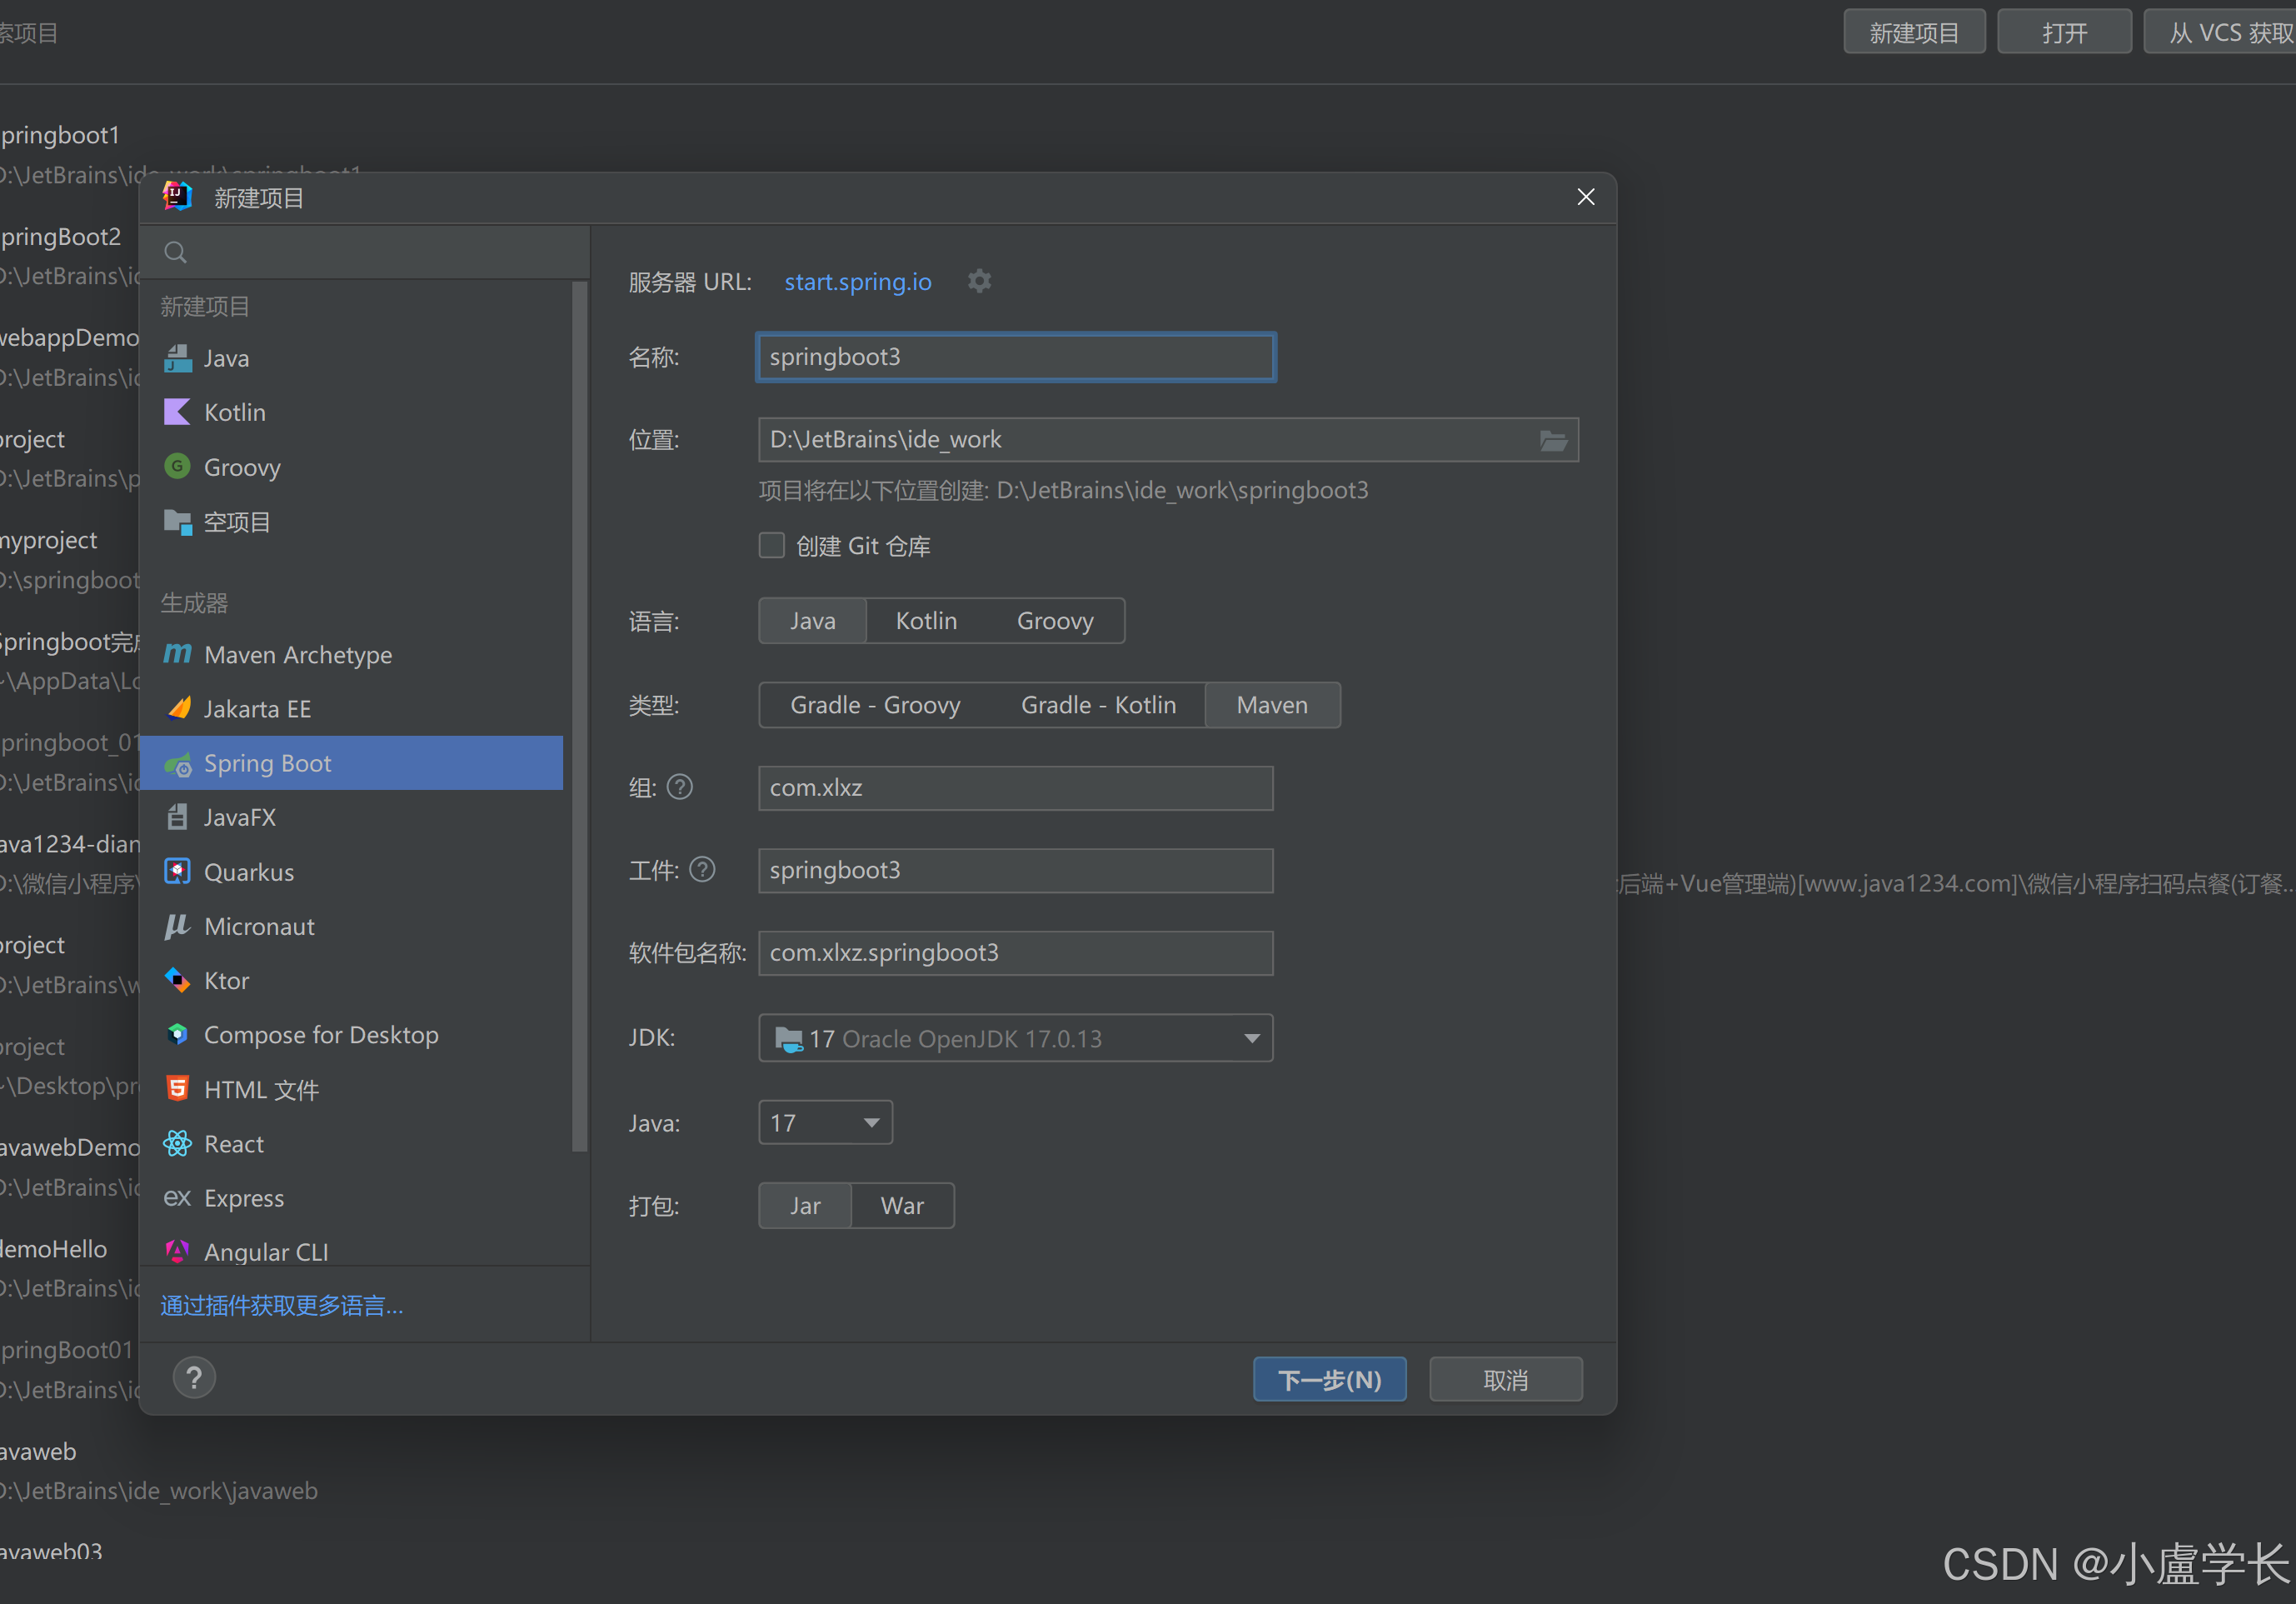
Task: Open dialog help question mark button
Action: pos(194,1378)
